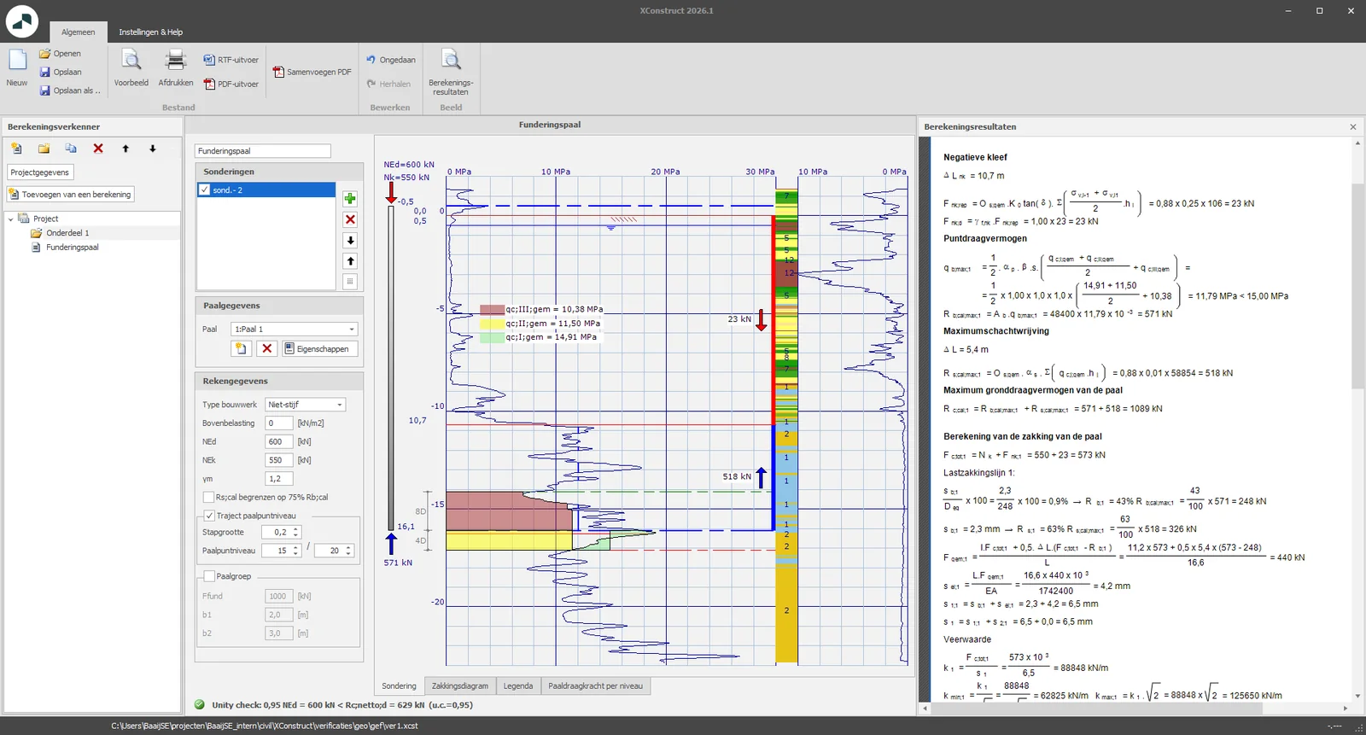1366x735 pixels.
Task: Switch to the Algemeen ribbon tab
Action: (x=78, y=32)
